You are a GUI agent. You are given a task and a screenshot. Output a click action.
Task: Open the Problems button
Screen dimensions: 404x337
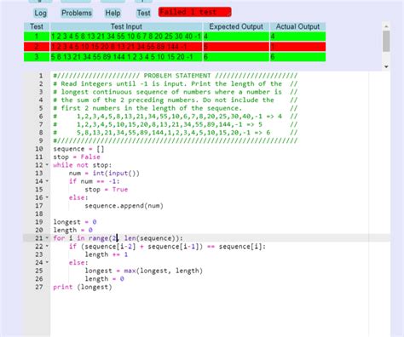(x=77, y=13)
